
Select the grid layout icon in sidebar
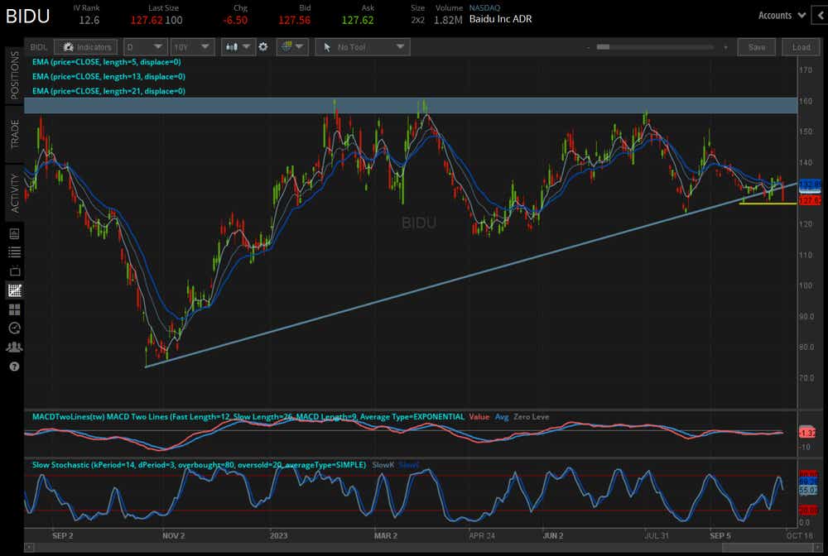[x=13, y=309]
